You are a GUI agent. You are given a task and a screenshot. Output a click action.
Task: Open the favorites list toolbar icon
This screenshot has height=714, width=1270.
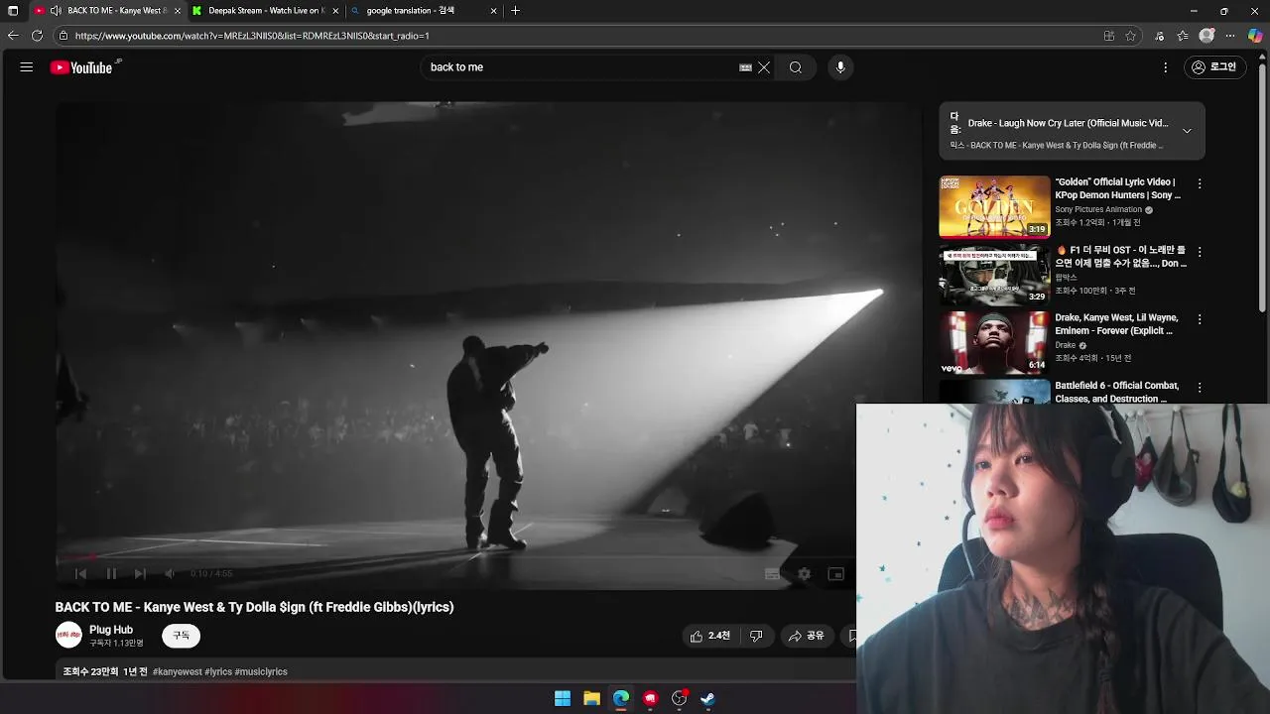[1183, 36]
